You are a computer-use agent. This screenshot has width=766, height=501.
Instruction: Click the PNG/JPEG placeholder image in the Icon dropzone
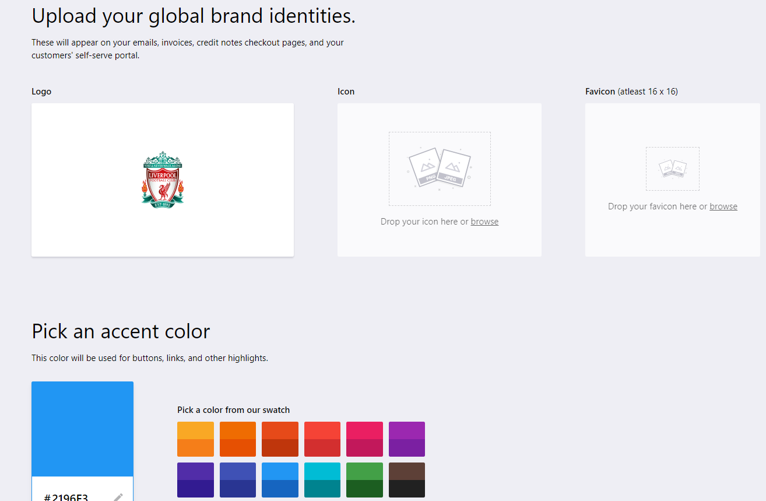pos(440,168)
